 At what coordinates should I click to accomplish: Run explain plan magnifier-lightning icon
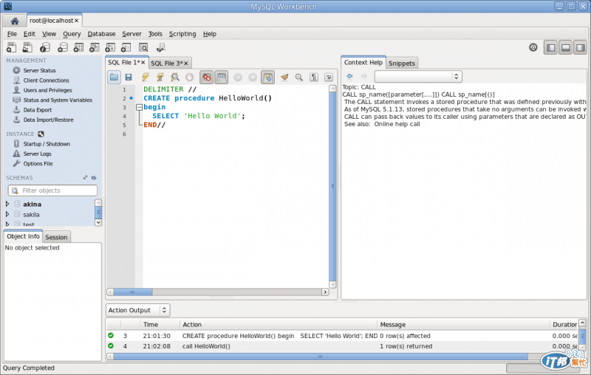[x=175, y=78]
